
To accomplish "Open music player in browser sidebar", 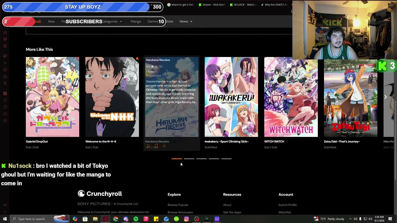I will [x=5, y=93].
